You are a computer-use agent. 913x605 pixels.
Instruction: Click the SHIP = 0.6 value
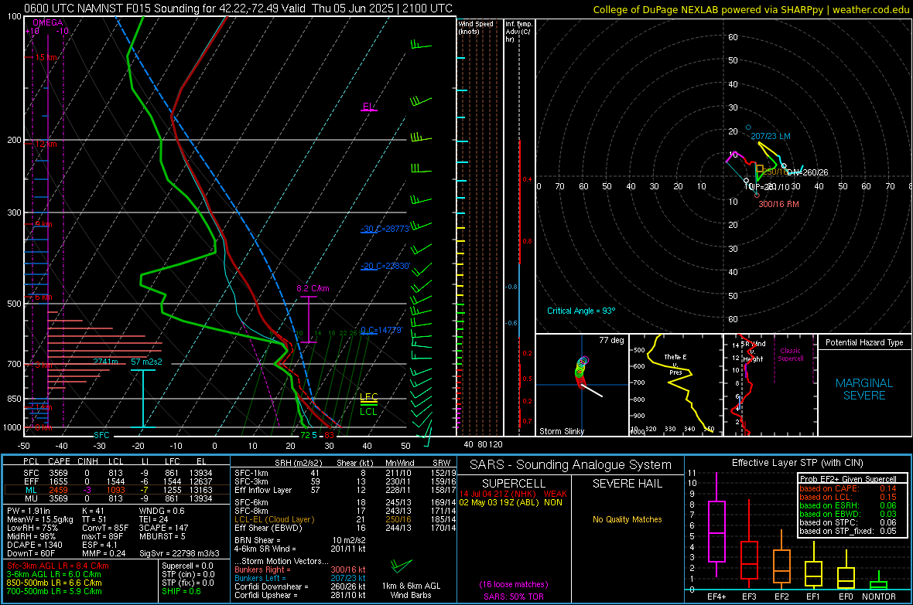(x=181, y=591)
